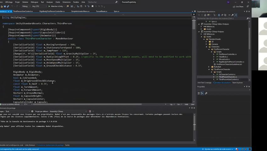Select MouseLook.cs in Solution Explorer
The image size is (267, 151).
click(x=224, y=59)
